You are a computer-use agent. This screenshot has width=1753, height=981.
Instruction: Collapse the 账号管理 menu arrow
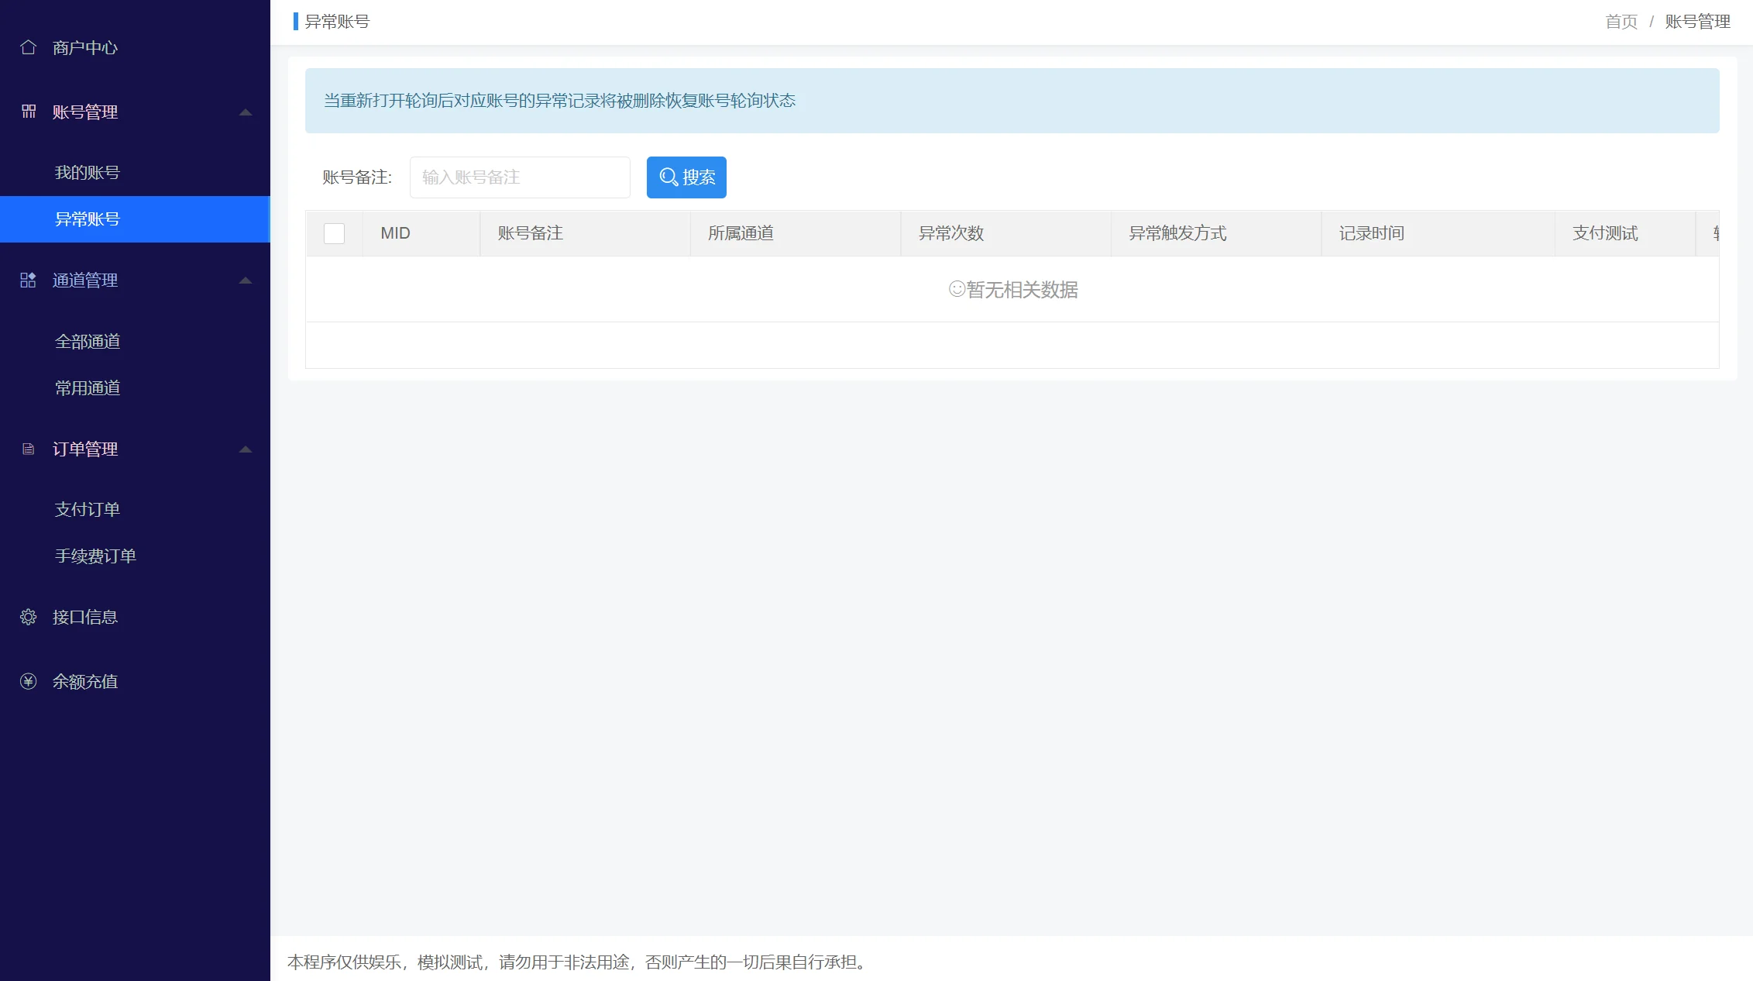point(246,112)
